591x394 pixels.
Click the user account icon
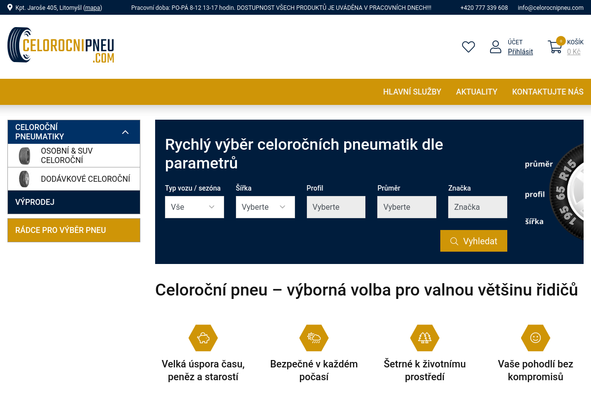click(x=495, y=47)
